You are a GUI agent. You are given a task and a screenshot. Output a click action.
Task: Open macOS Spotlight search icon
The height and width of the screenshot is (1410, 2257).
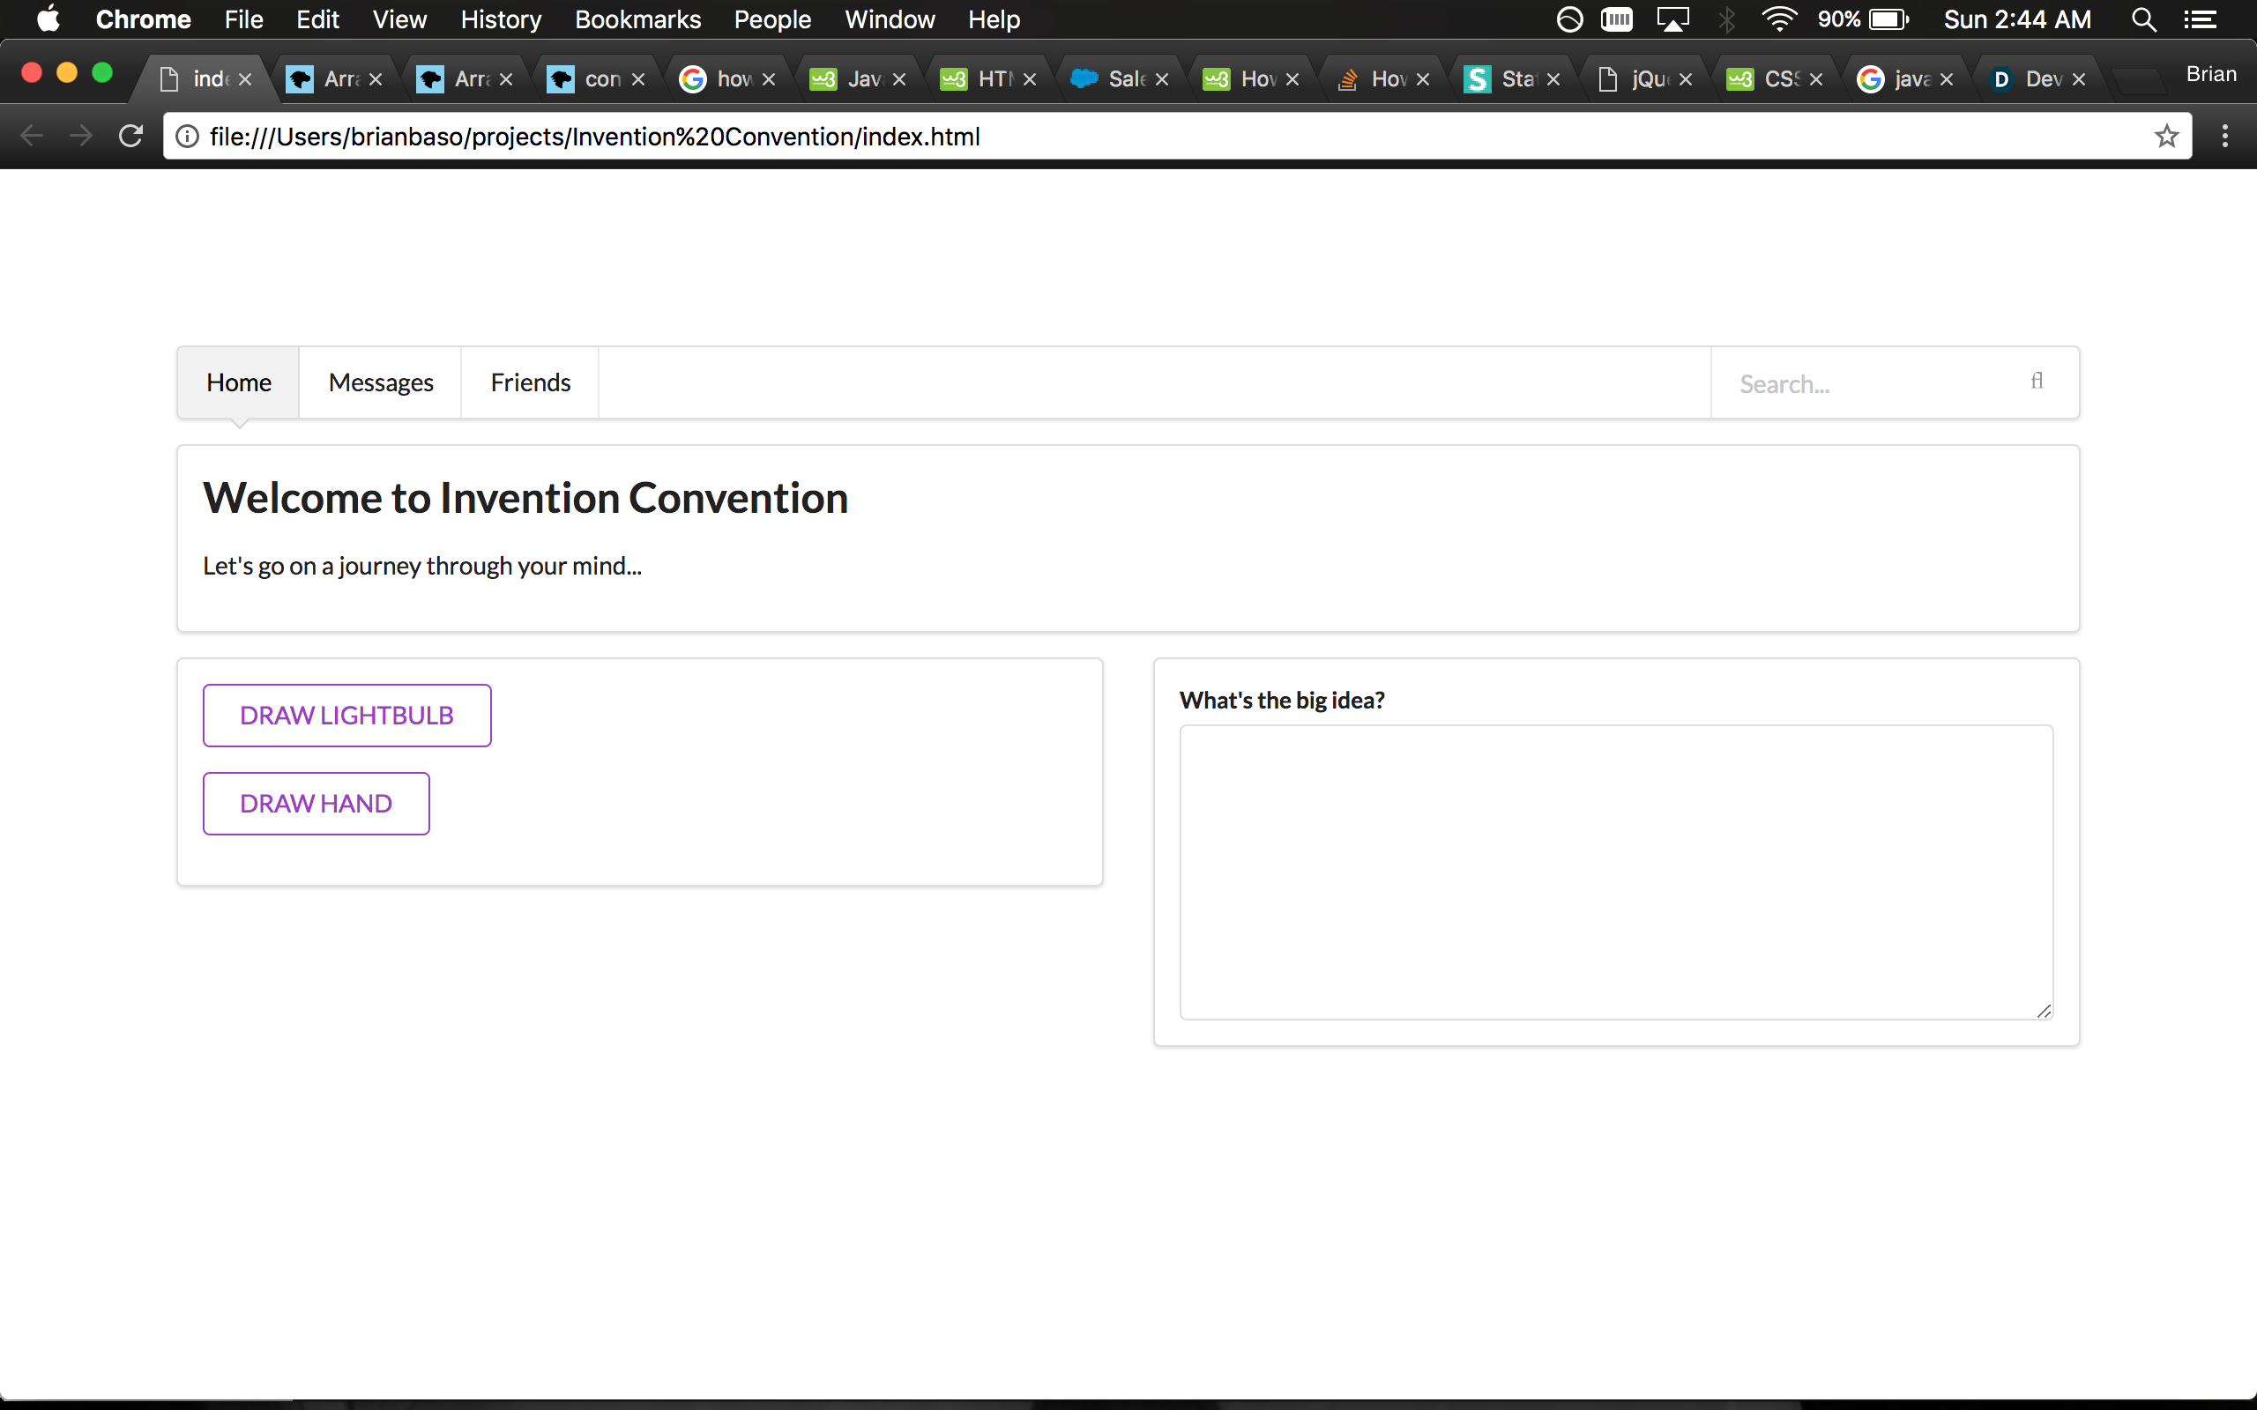[x=2143, y=19]
